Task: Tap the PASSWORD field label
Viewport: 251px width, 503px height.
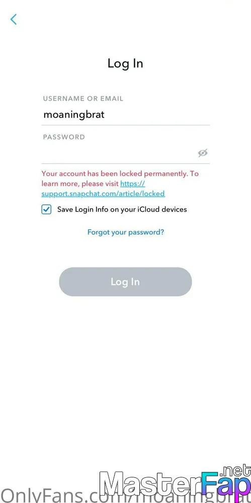Action: click(x=64, y=137)
